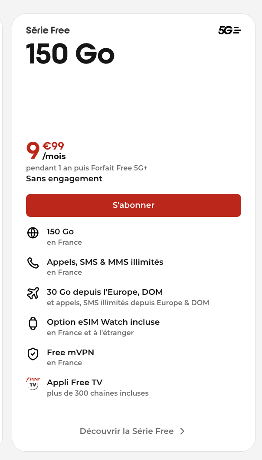The height and width of the screenshot is (460, 262).
Task: Click the shield mVPN icon
Action: (x=33, y=354)
